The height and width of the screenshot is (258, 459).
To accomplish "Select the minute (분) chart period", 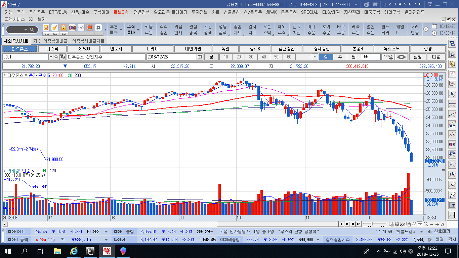I will pos(211,57).
